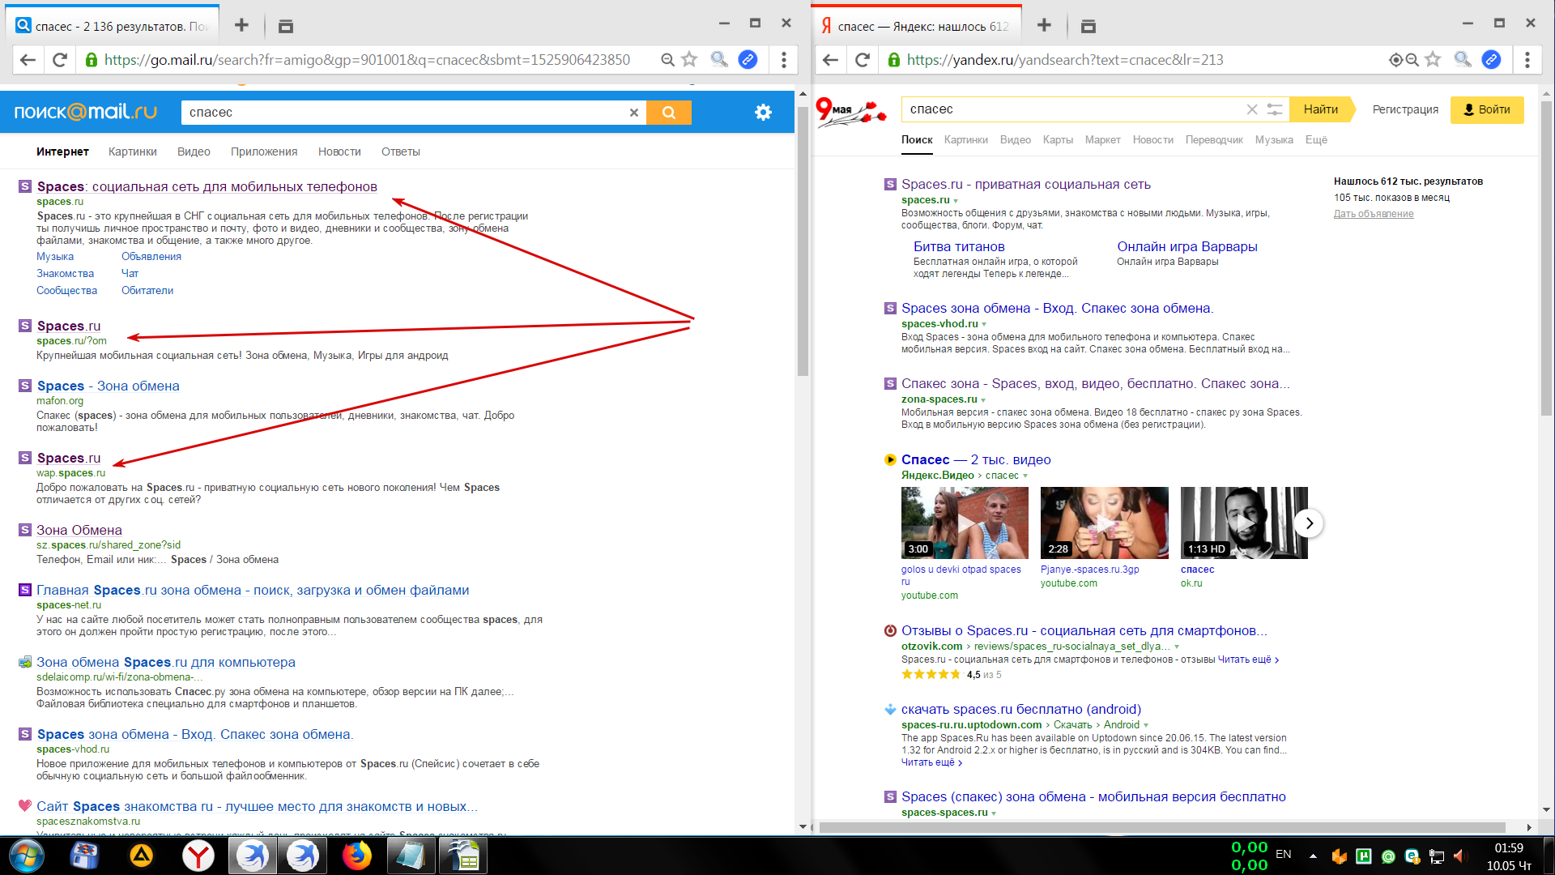Screen dimensions: 1555x875
Task: Click Найти button on Yandex
Action: point(1321,109)
